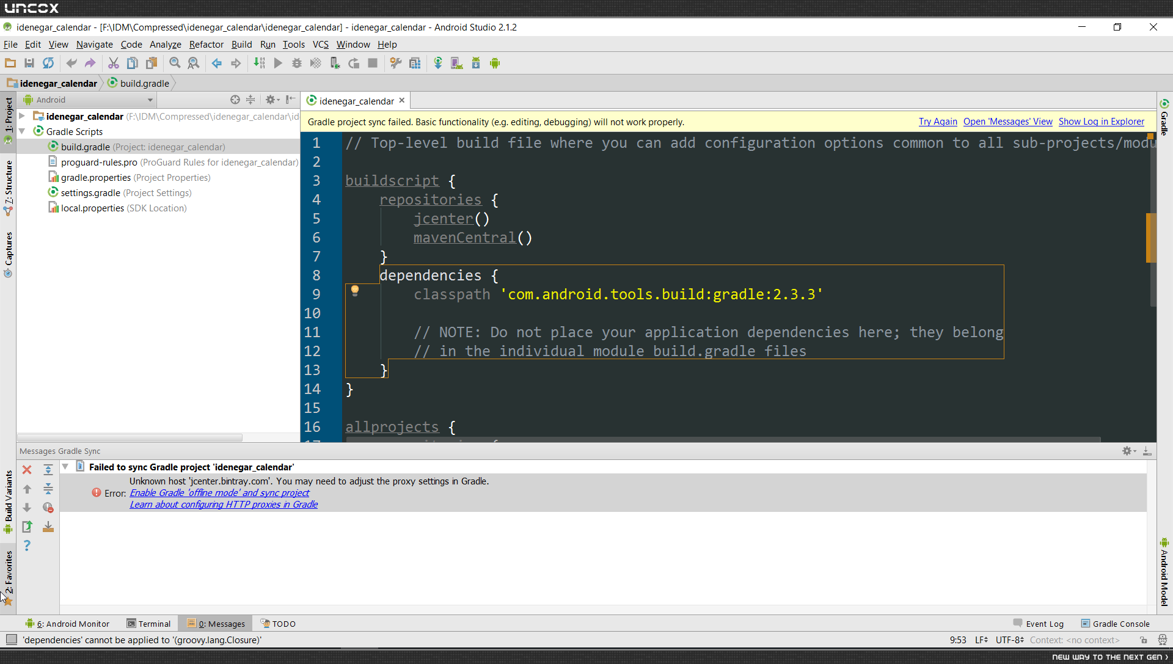
Task: Click the Export to text file icon
Action: click(x=27, y=527)
